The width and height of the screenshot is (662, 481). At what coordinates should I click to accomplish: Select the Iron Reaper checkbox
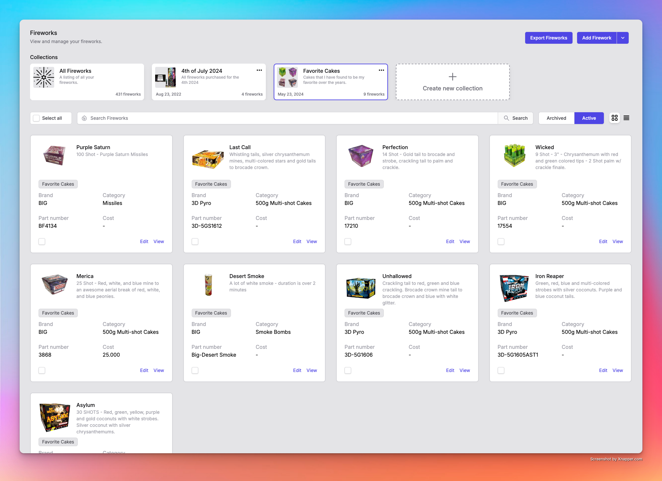[x=501, y=370]
